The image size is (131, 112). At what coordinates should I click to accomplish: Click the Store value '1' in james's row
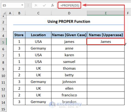(19, 41)
